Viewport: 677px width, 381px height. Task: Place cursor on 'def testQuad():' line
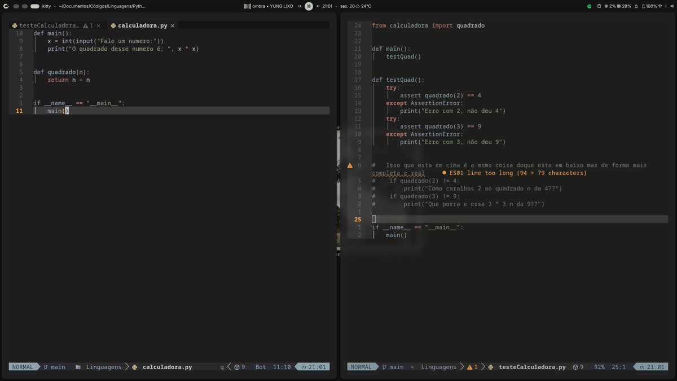(x=398, y=80)
